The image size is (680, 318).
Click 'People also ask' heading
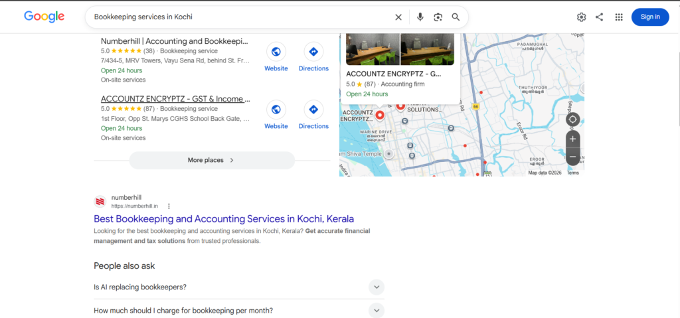[x=124, y=266]
